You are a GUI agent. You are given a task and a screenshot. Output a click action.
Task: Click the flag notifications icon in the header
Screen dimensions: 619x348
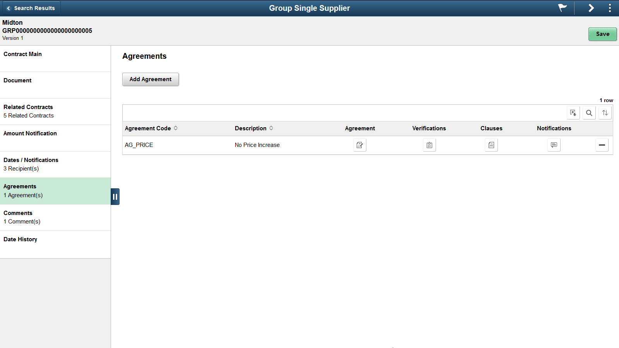click(562, 8)
